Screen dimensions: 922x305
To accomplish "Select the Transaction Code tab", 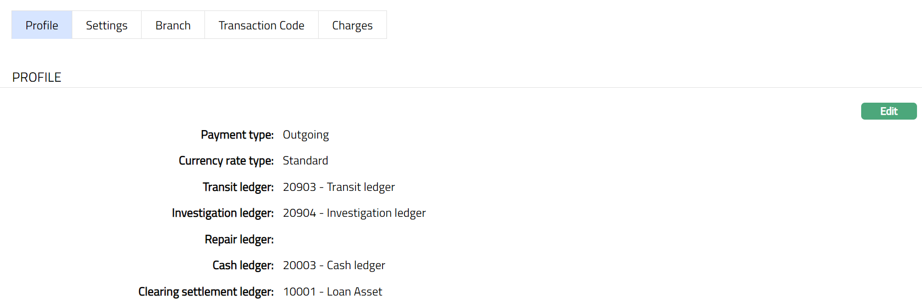I will (261, 25).
